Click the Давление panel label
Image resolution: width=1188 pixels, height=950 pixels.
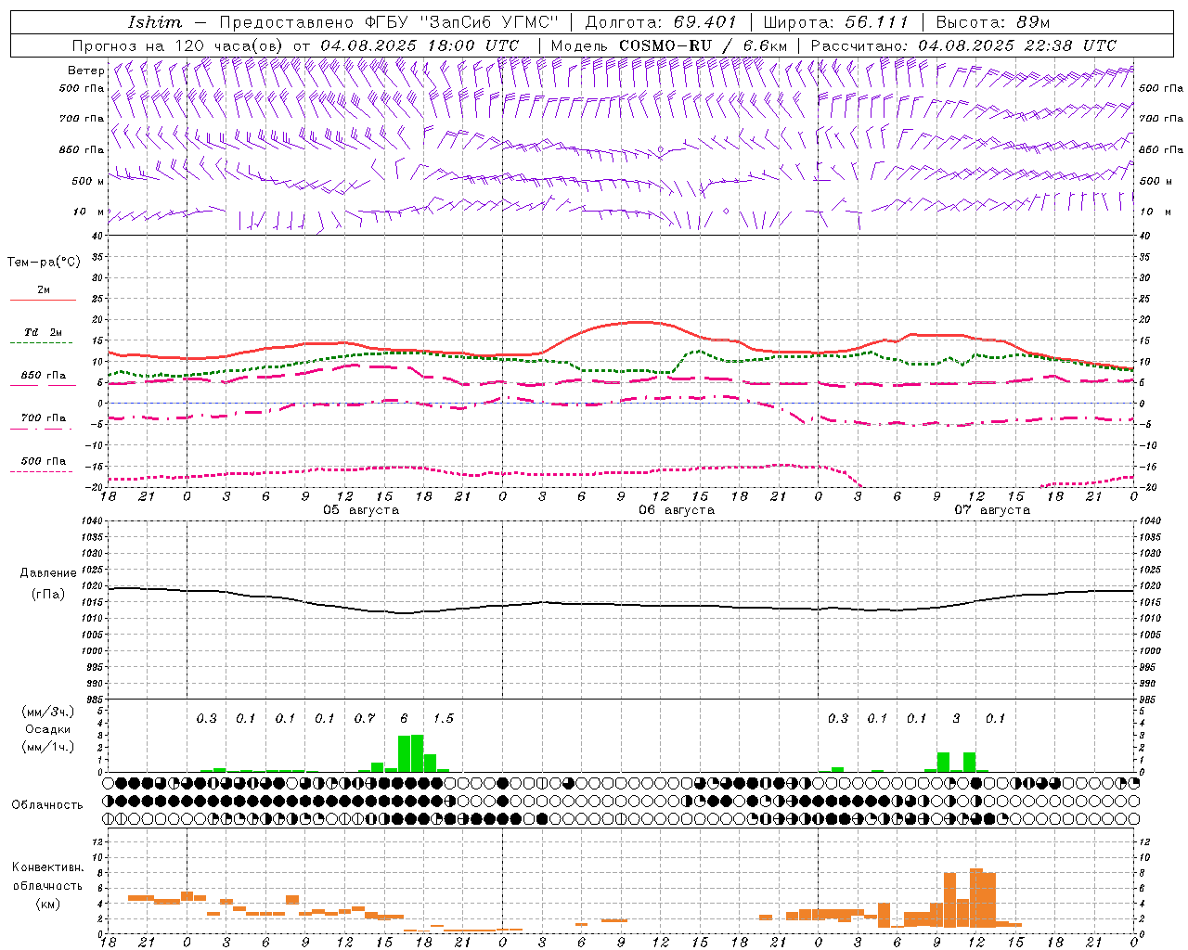point(48,573)
